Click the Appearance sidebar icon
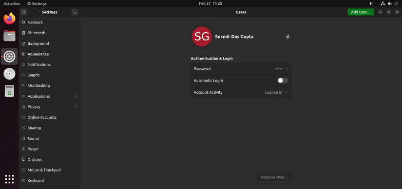The image size is (402, 189). pos(23,54)
